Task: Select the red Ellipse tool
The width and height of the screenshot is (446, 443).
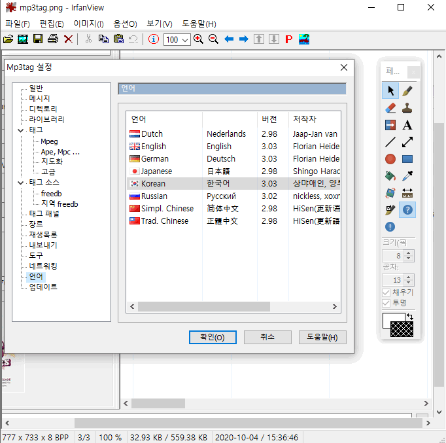Action: (390, 159)
